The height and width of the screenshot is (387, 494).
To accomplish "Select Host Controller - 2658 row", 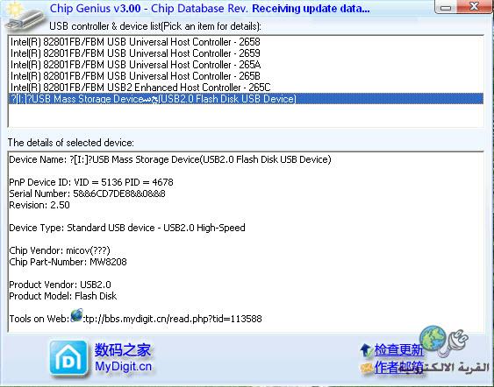I will pos(246,42).
